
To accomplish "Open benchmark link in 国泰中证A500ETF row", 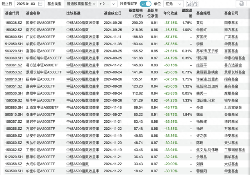I will (83, 23).
